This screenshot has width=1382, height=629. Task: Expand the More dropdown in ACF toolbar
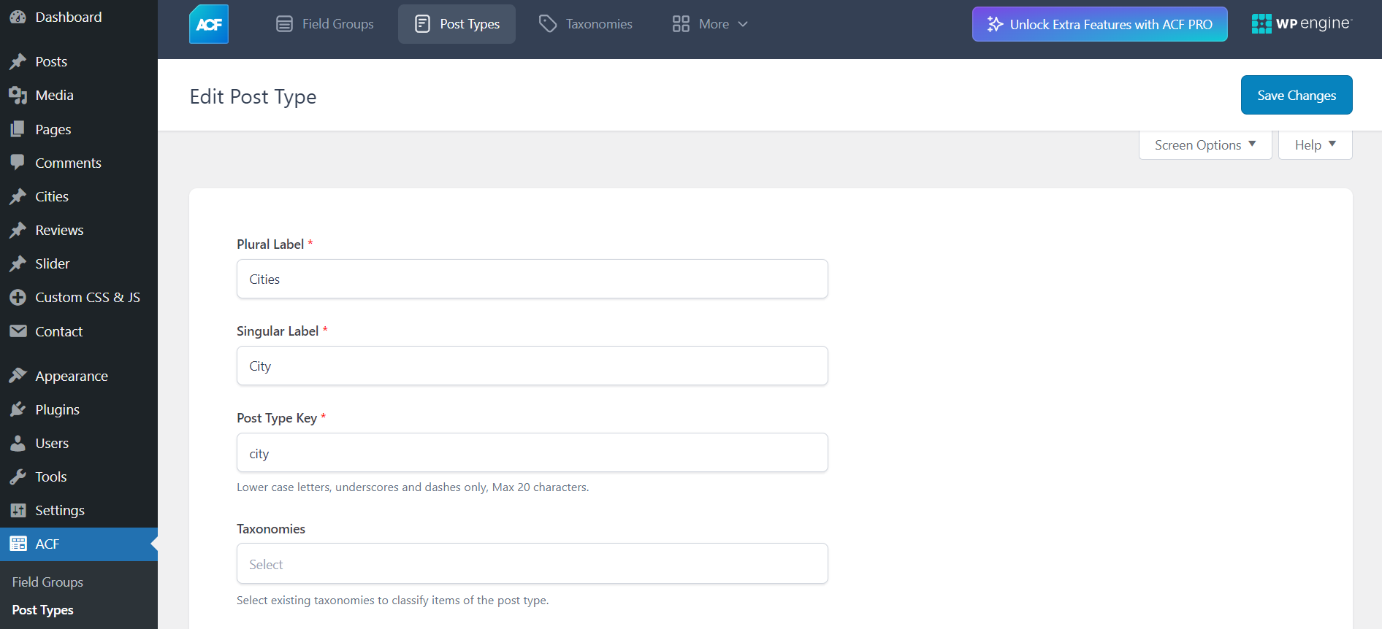point(709,24)
